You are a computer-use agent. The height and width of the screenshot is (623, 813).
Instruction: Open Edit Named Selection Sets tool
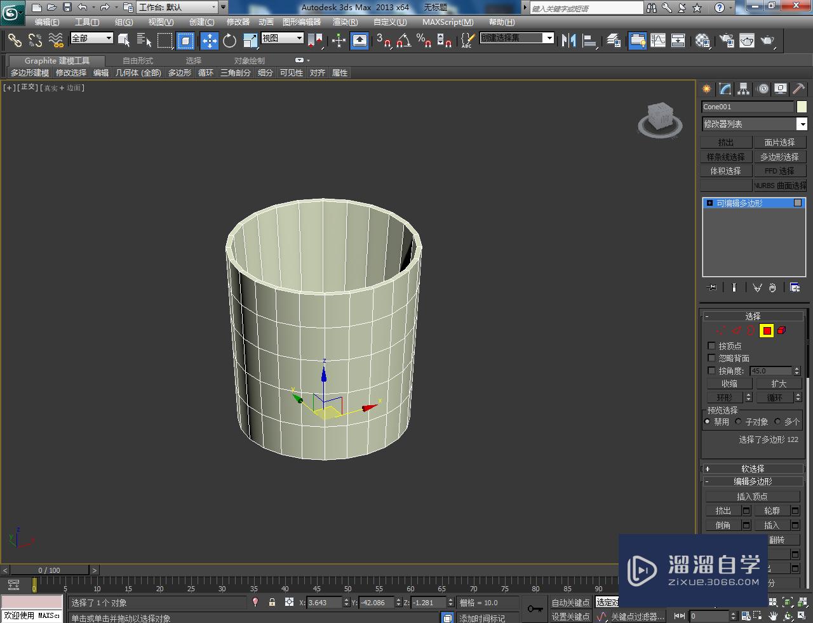point(467,41)
